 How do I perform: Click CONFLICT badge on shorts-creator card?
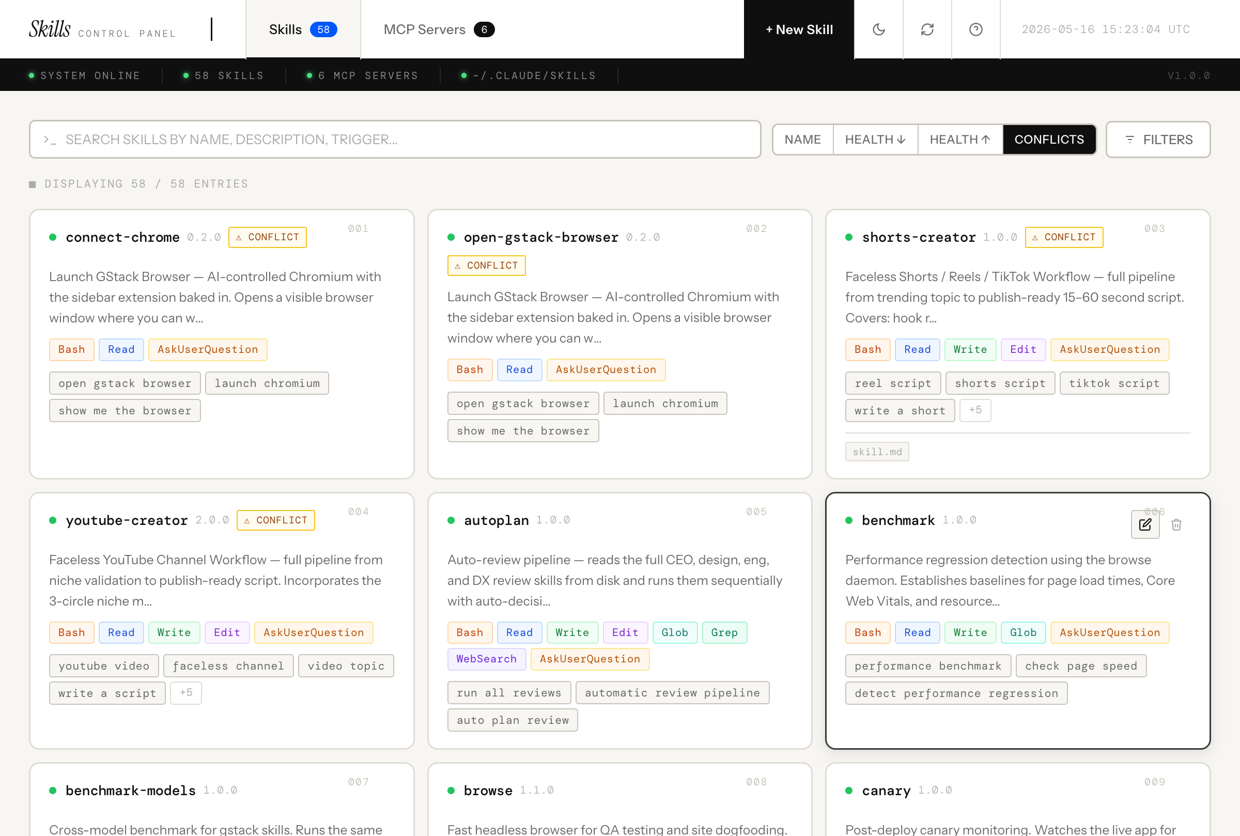pos(1064,237)
